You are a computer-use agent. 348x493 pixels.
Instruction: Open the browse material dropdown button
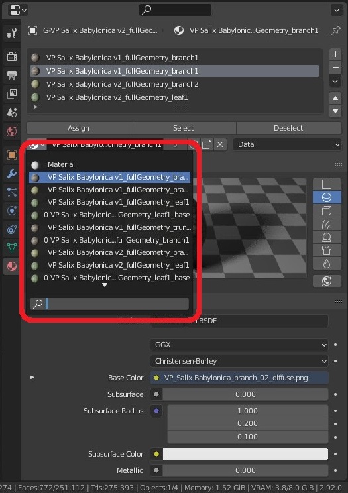click(37, 145)
